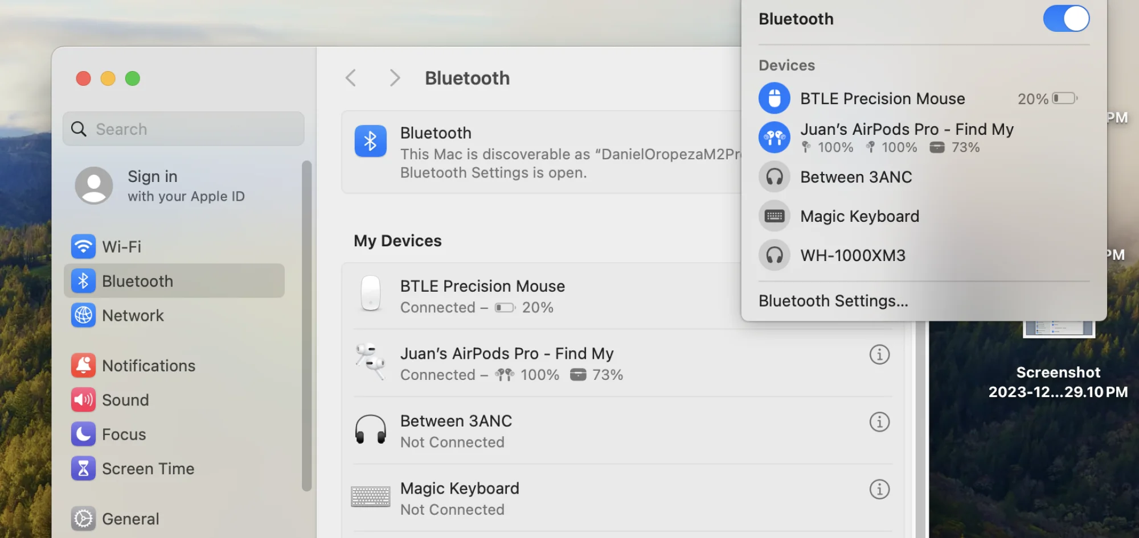
Task: Select Notifications in the sidebar
Action: [148, 366]
